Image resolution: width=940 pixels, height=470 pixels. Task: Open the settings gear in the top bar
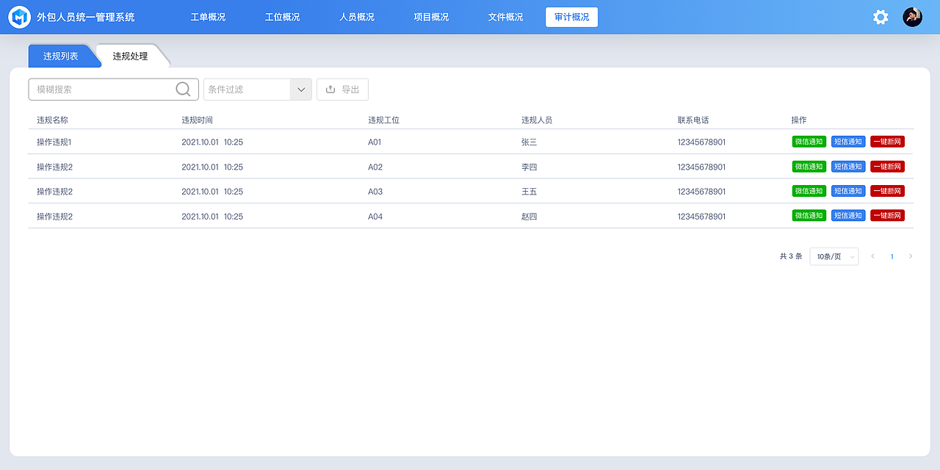(x=880, y=16)
